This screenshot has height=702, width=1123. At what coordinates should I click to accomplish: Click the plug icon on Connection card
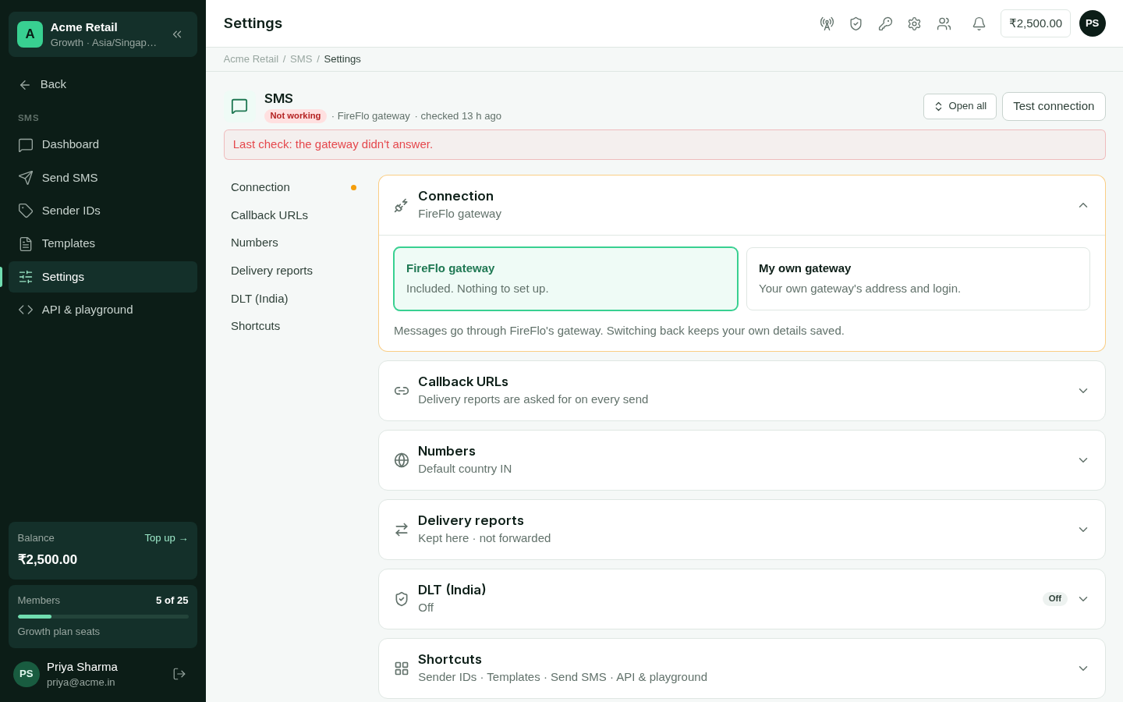pyautogui.click(x=402, y=205)
